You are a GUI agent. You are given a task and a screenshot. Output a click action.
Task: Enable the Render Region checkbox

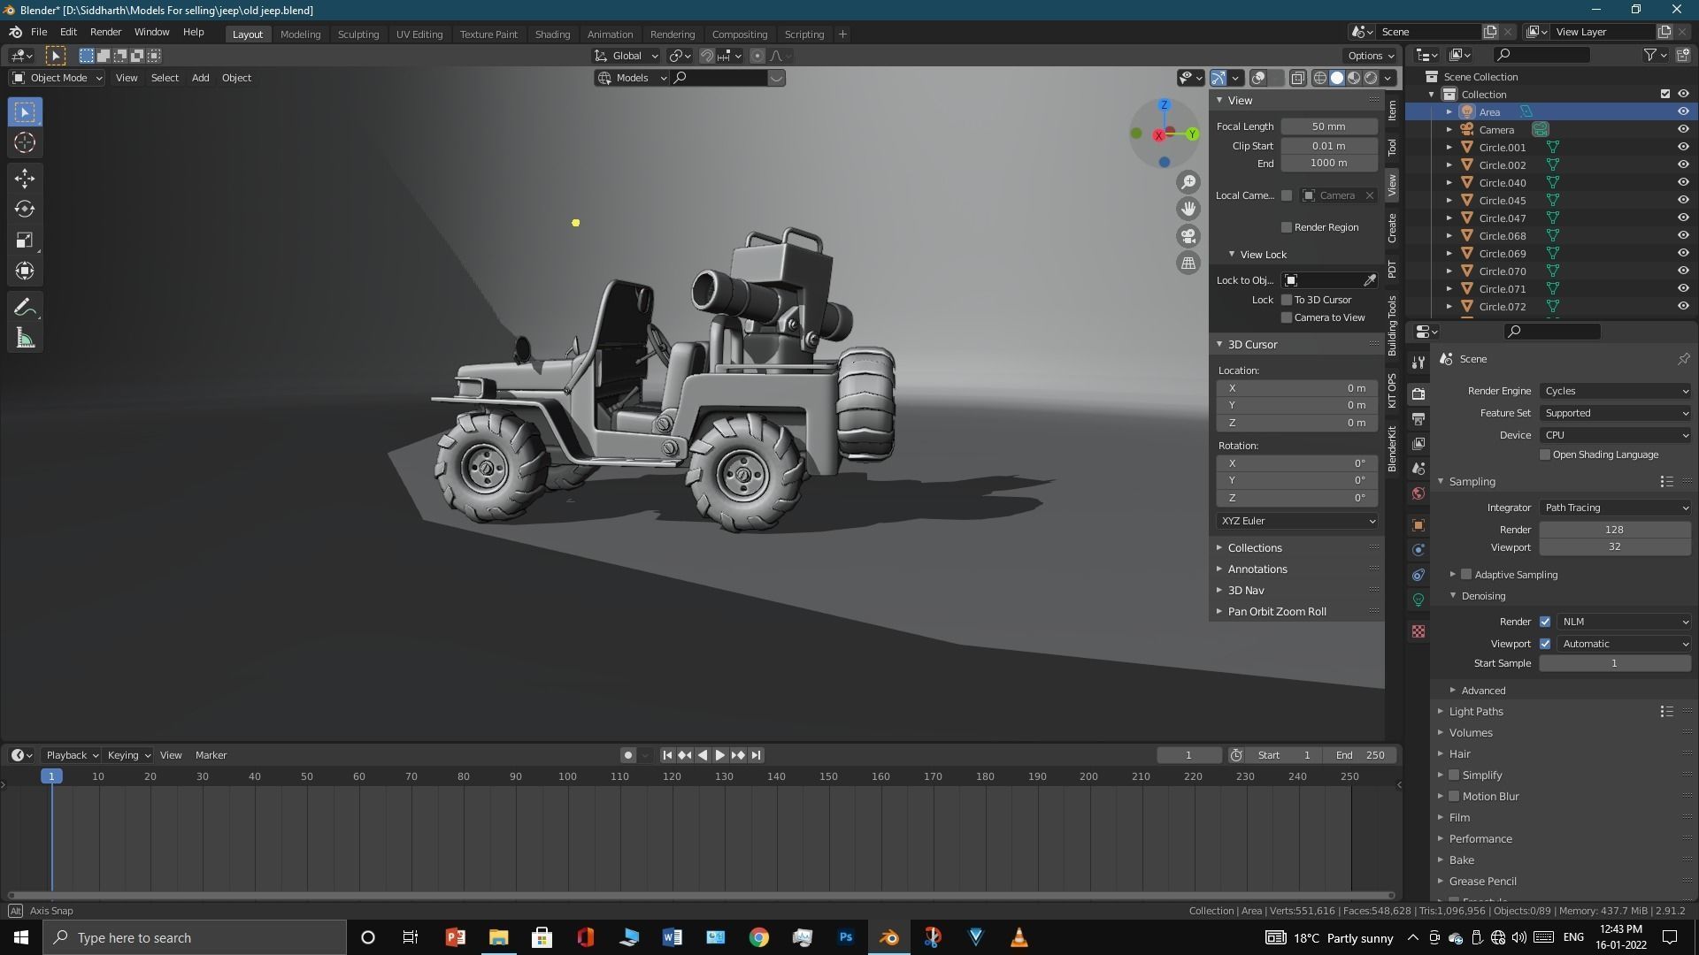pyautogui.click(x=1287, y=227)
